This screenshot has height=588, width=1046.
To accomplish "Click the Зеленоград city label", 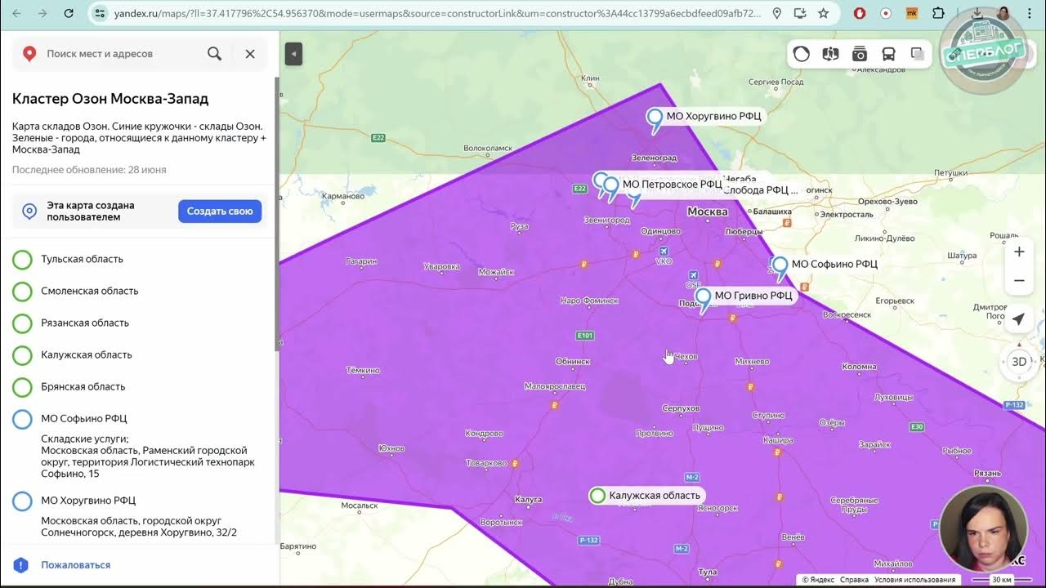I will click(655, 158).
